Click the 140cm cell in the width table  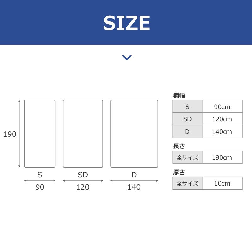pos(222,132)
